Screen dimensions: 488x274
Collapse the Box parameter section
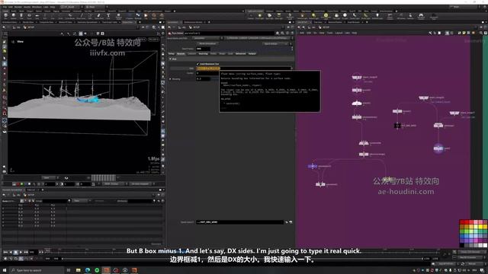click(x=170, y=59)
